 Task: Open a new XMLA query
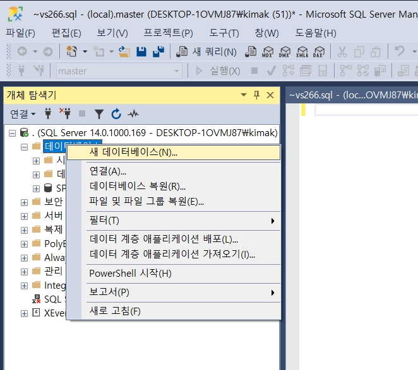pos(302,52)
